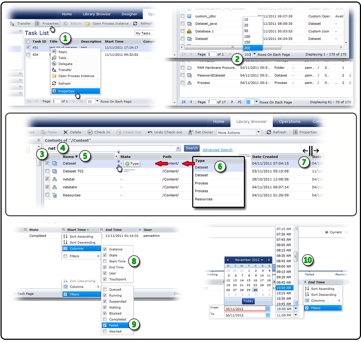Select the Check In toolbar icon
The image size is (361, 342).
click(90, 132)
